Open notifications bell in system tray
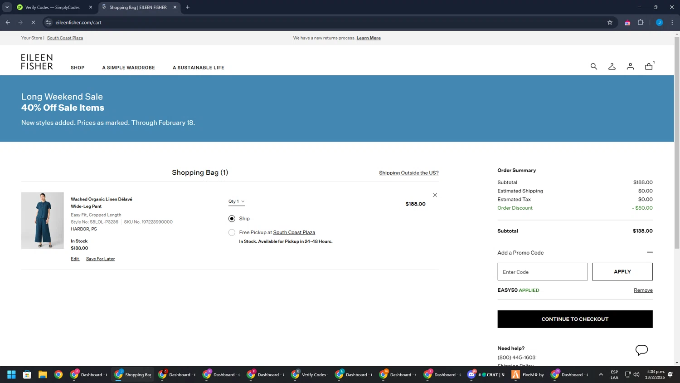680x383 pixels. click(x=670, y=374)
